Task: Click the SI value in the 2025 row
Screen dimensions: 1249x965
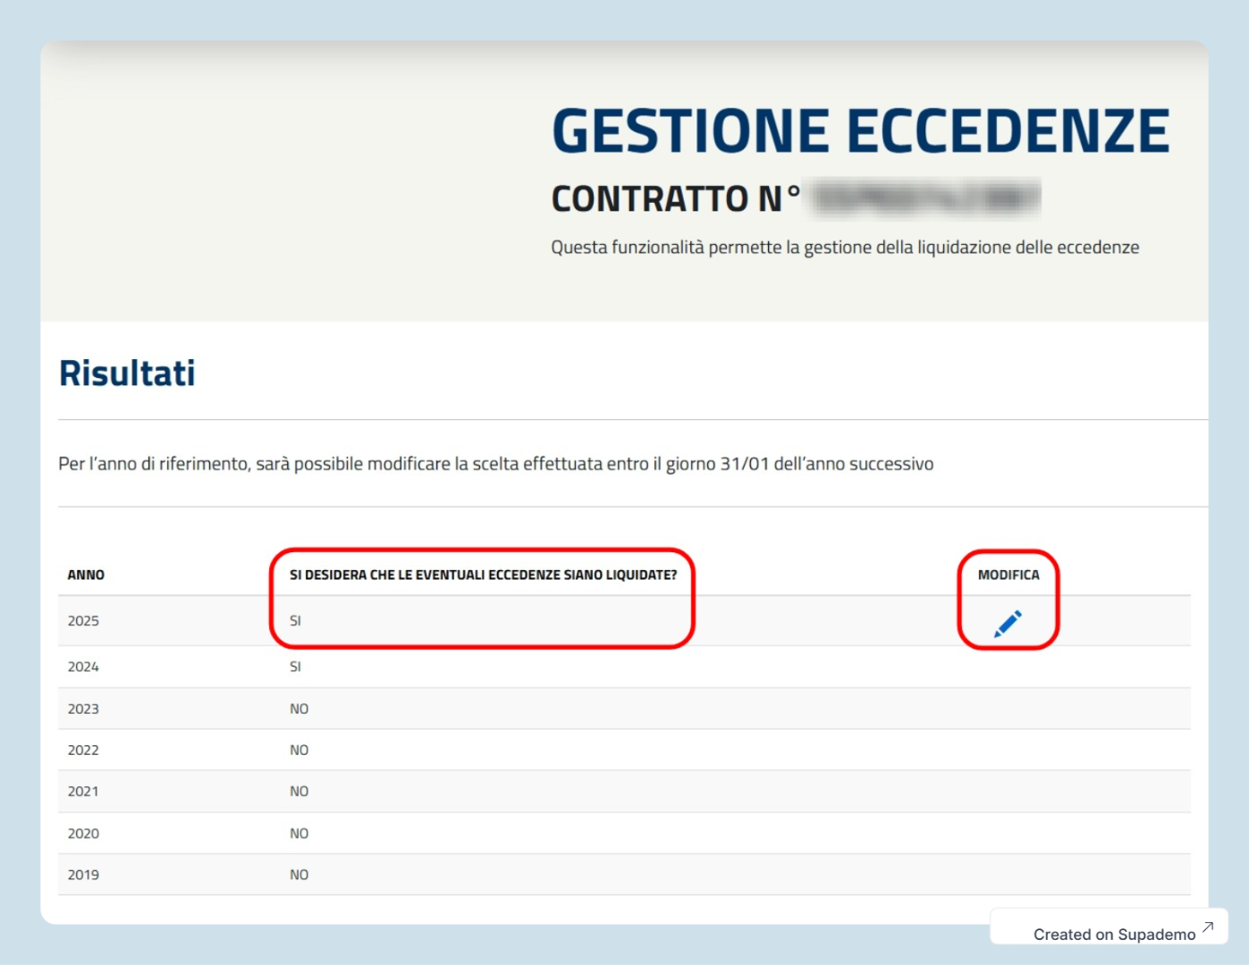Action: (295, 621)
